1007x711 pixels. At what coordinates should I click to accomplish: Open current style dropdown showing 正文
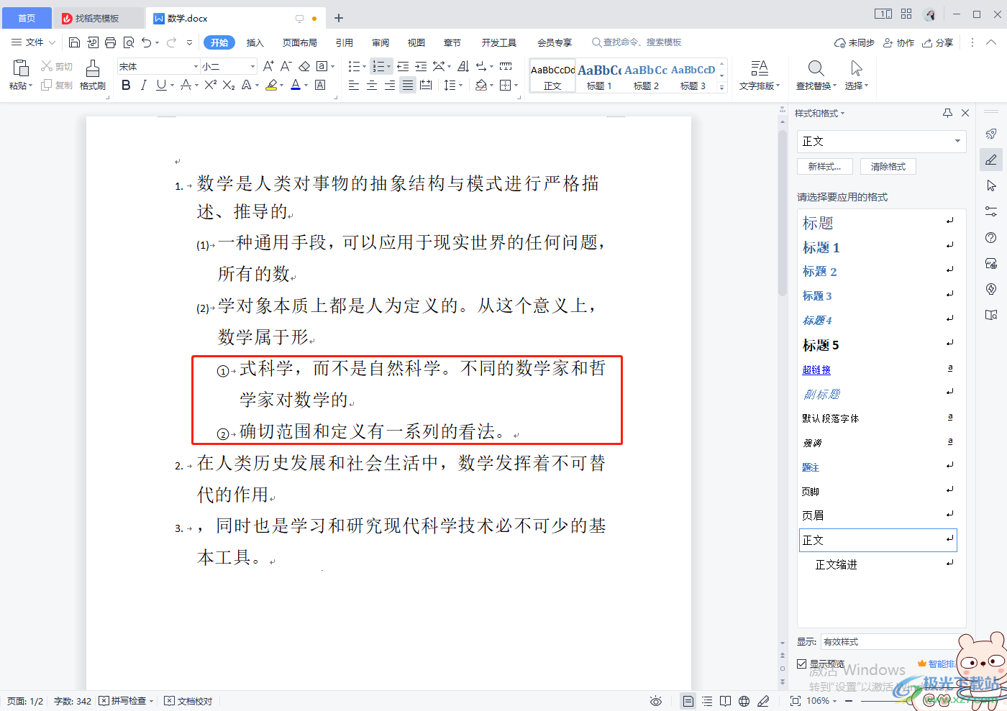click(x=957, y=141)
